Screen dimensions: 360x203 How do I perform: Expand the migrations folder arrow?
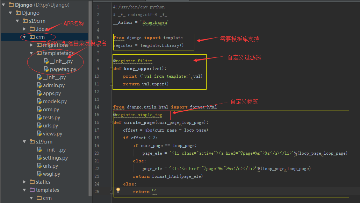pyautogui.click(x=31, y=45)
